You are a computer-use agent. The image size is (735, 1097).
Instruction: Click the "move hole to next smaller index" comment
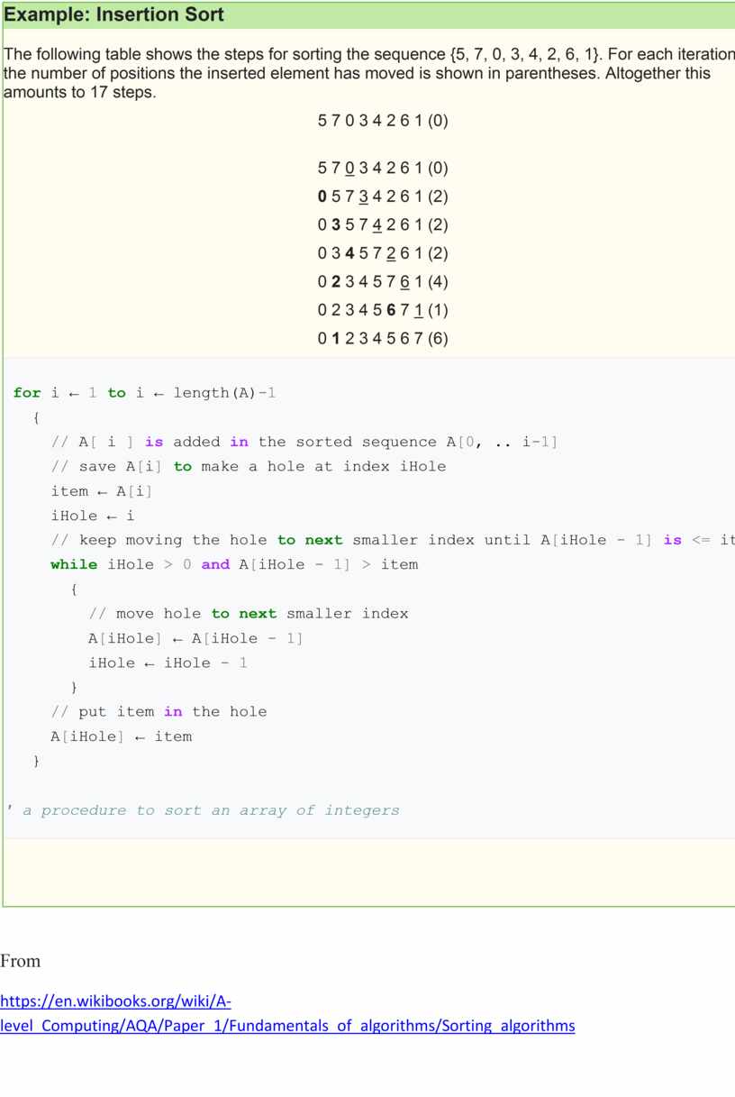coord(249,614)
